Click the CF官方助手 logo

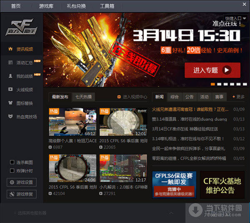[x=22, y=27]
